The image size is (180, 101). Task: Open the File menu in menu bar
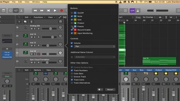(14, 2)
